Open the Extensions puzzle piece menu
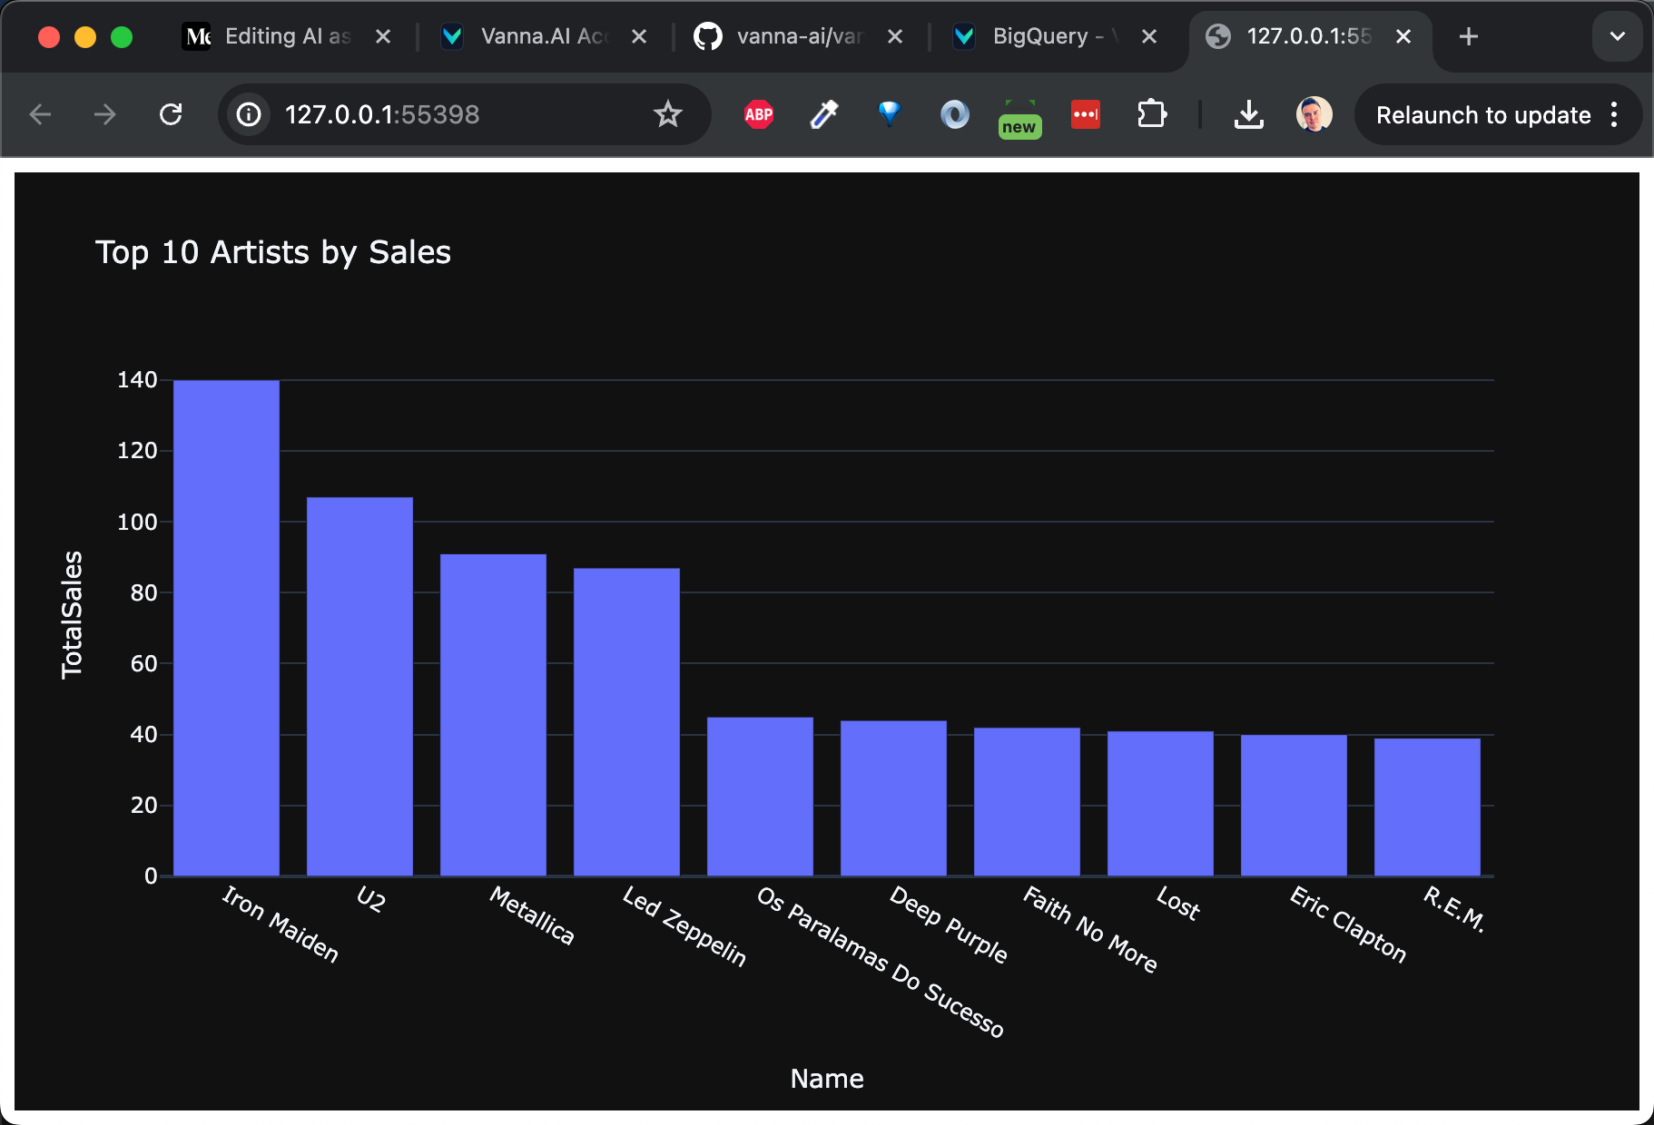Viewport: 1654px width, 1125px height. point(1151,114)
